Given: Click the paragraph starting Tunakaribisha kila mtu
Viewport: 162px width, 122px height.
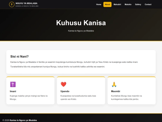Looking at the screenshot, I should pos(58,67).
